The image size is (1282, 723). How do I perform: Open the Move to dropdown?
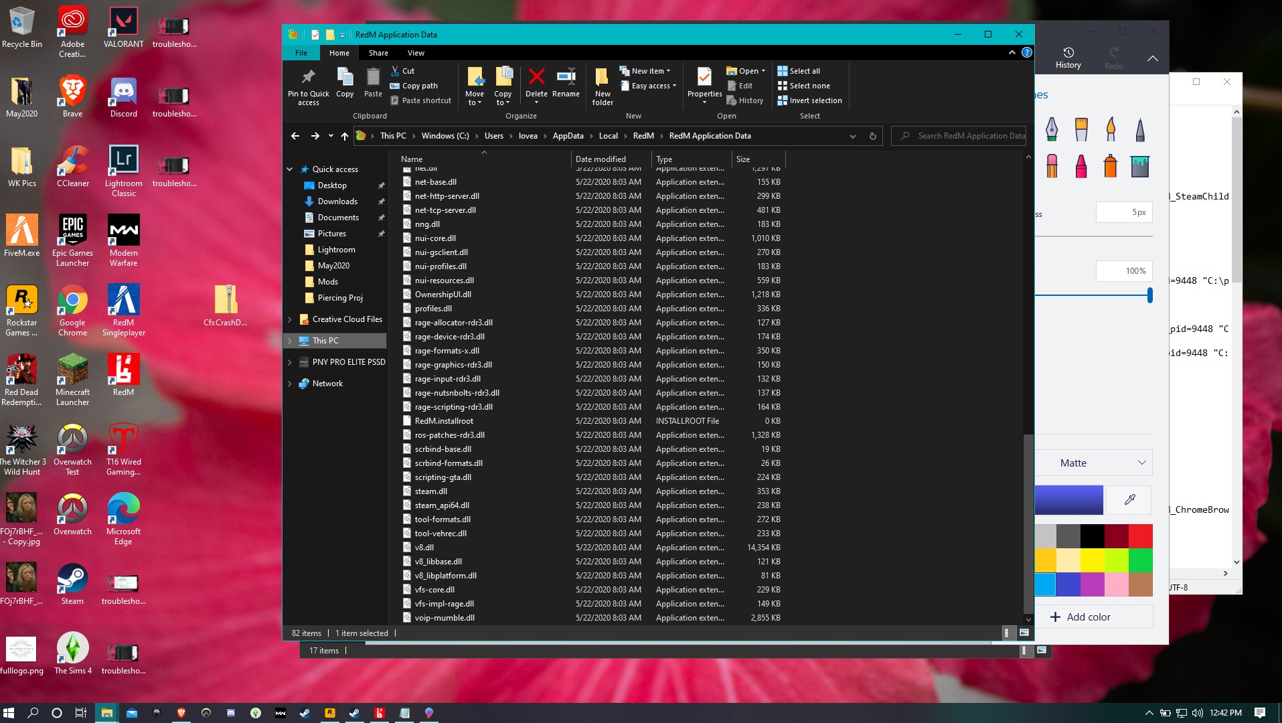(x=475, y=86)
